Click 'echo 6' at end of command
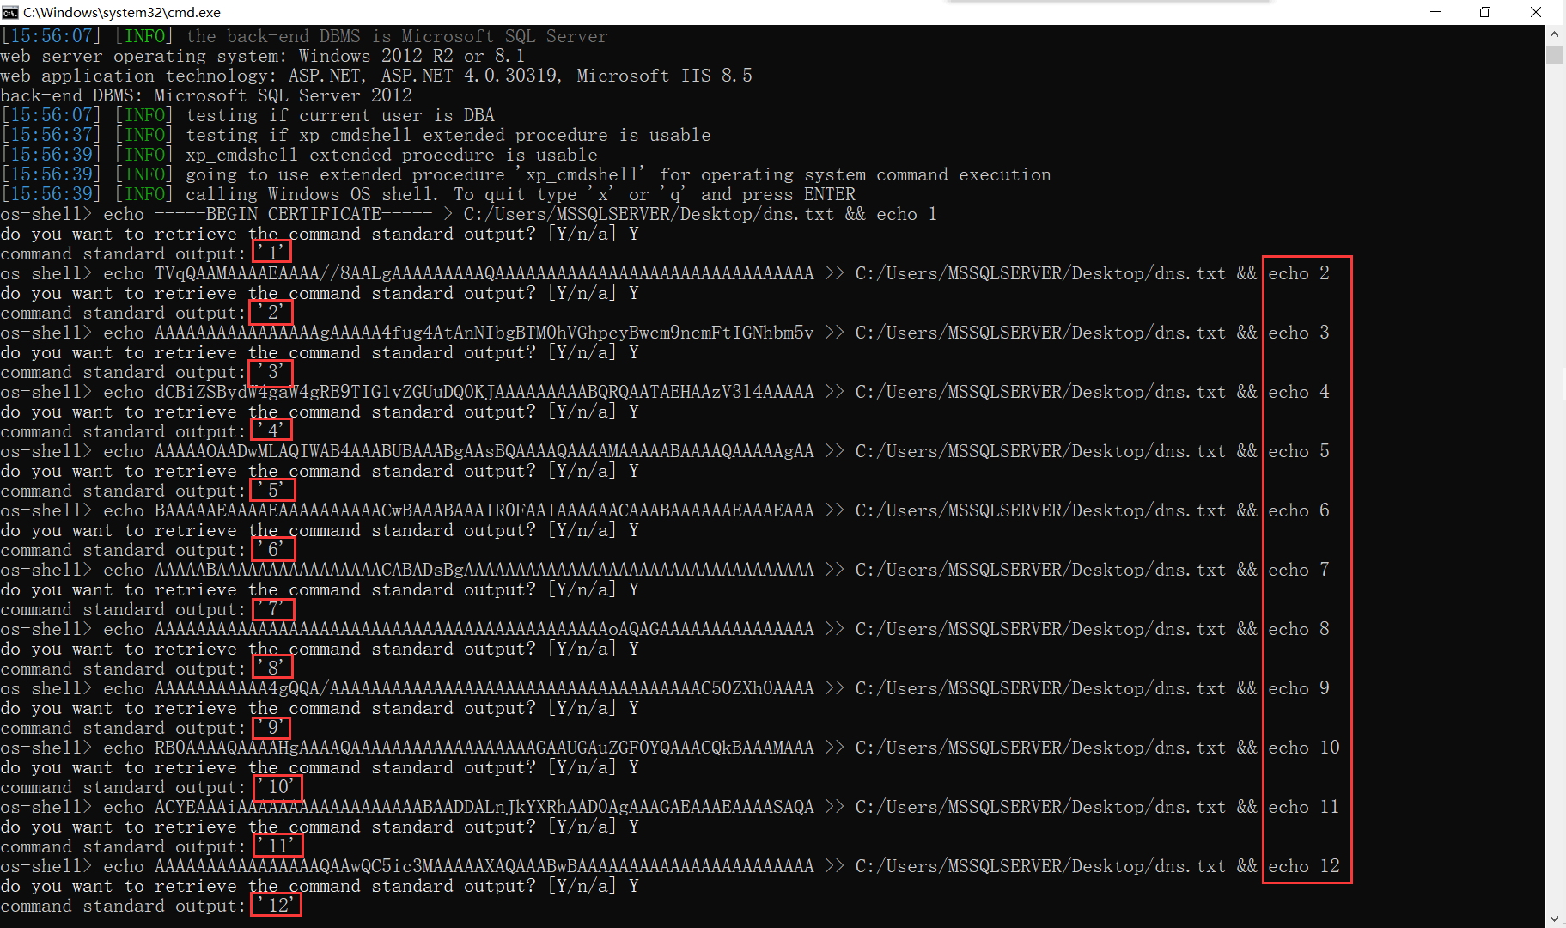 (x=1299, y=510)
